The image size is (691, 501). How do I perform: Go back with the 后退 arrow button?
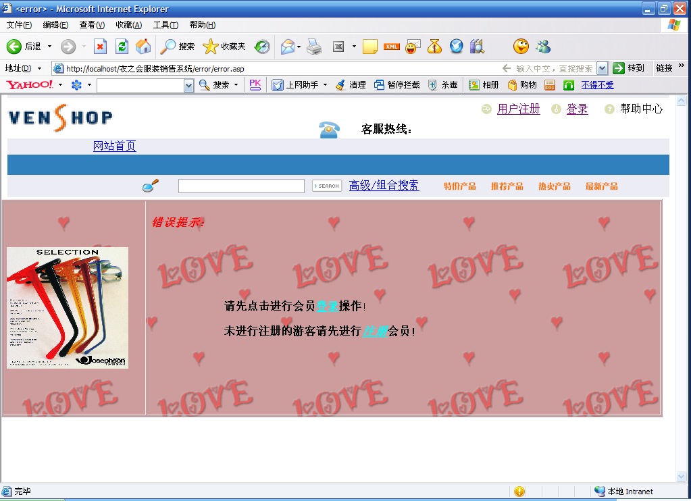[x=24, y=47]
